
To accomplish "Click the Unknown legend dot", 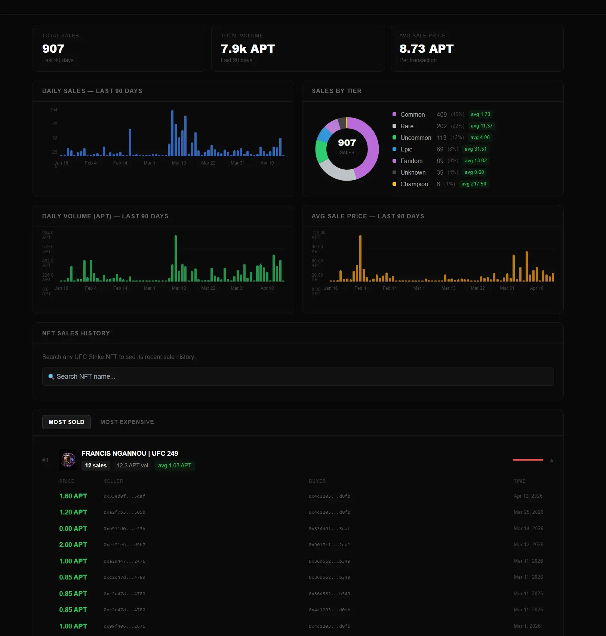I will (x=395, y=172).
